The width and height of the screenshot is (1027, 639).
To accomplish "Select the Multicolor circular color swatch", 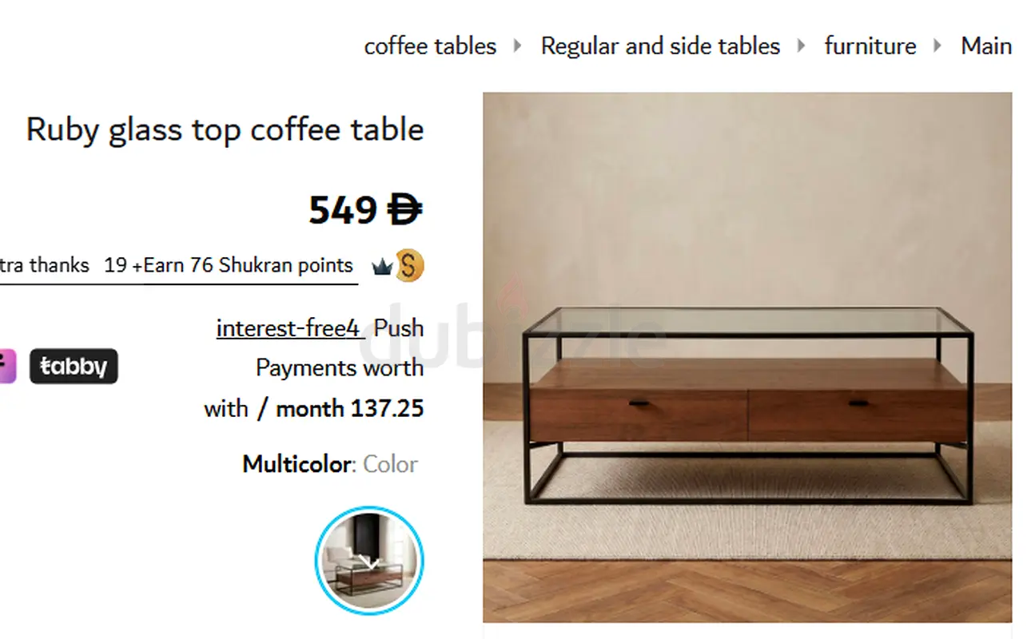I will click(369, 560).
